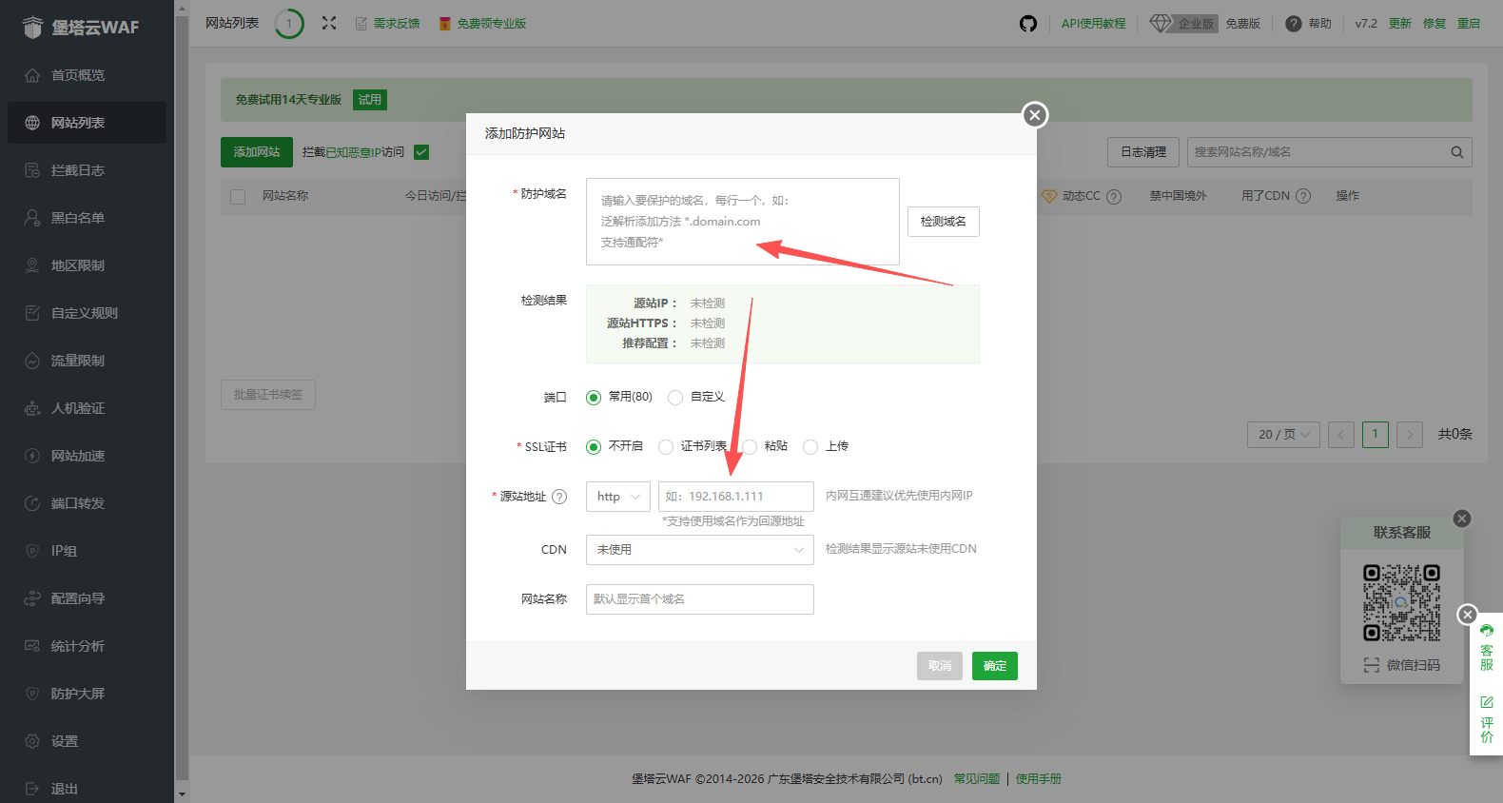1503x803 pixels.
Task: Open 设置 in the sidebar
Action: (x=87, y=741)
